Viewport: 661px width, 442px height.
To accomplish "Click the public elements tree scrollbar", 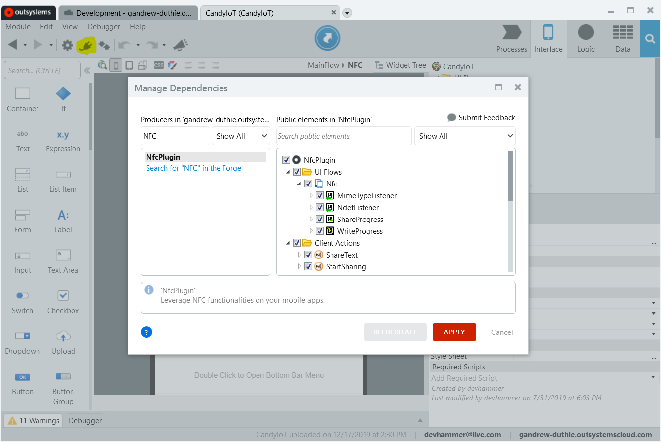I will pyautogui.click(x=510, y=176).
